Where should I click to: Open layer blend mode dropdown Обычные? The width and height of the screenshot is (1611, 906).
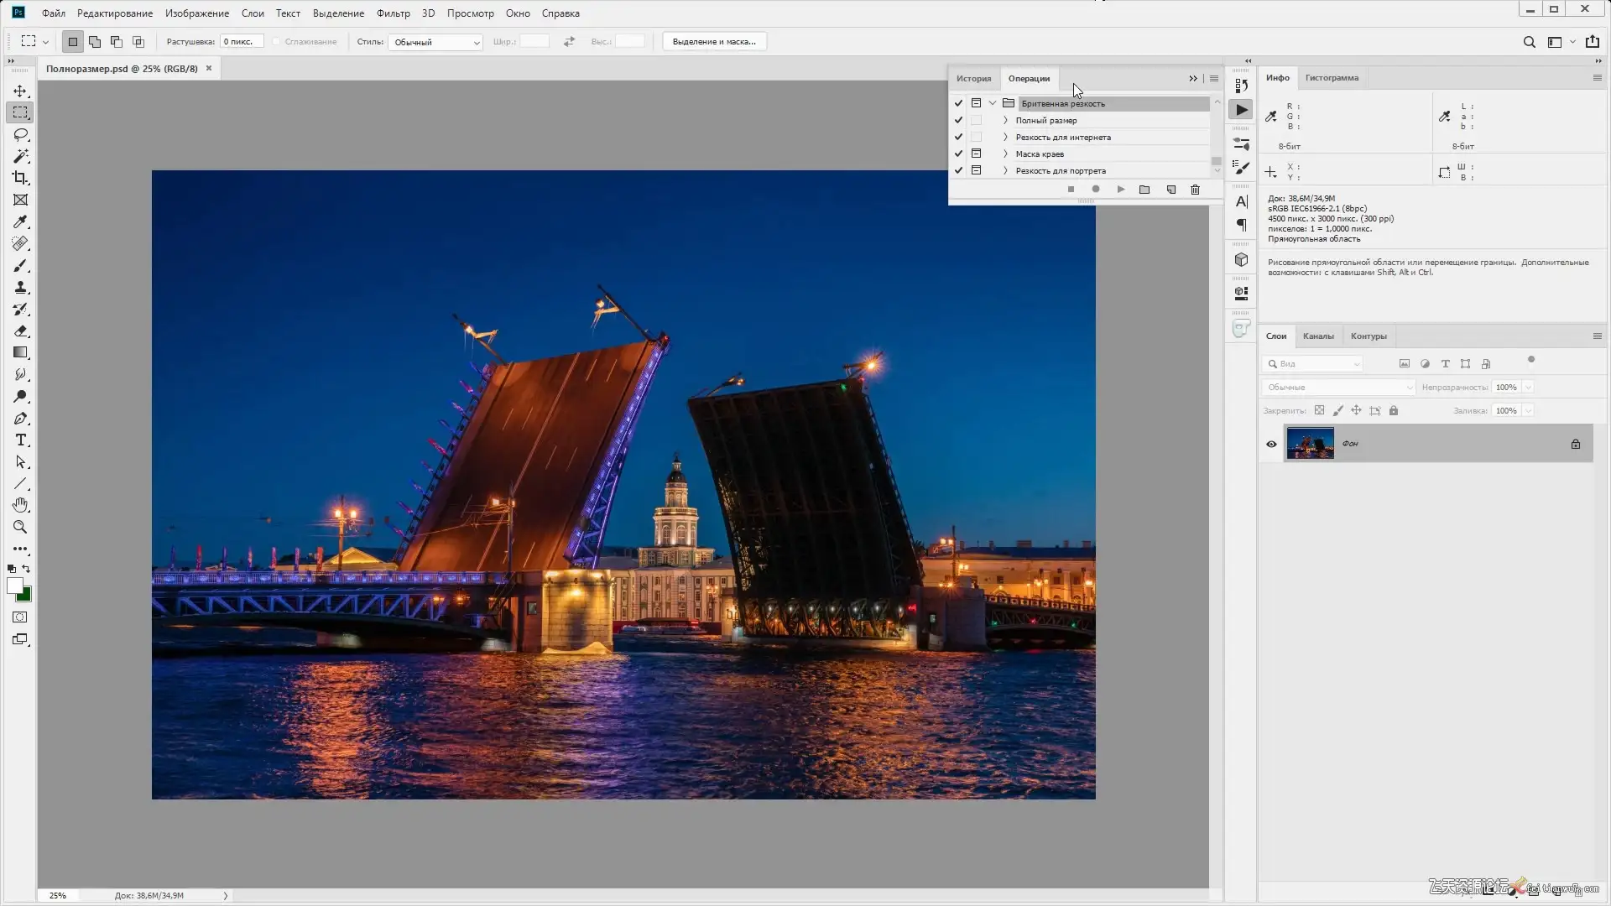[x=1338, y=388]
